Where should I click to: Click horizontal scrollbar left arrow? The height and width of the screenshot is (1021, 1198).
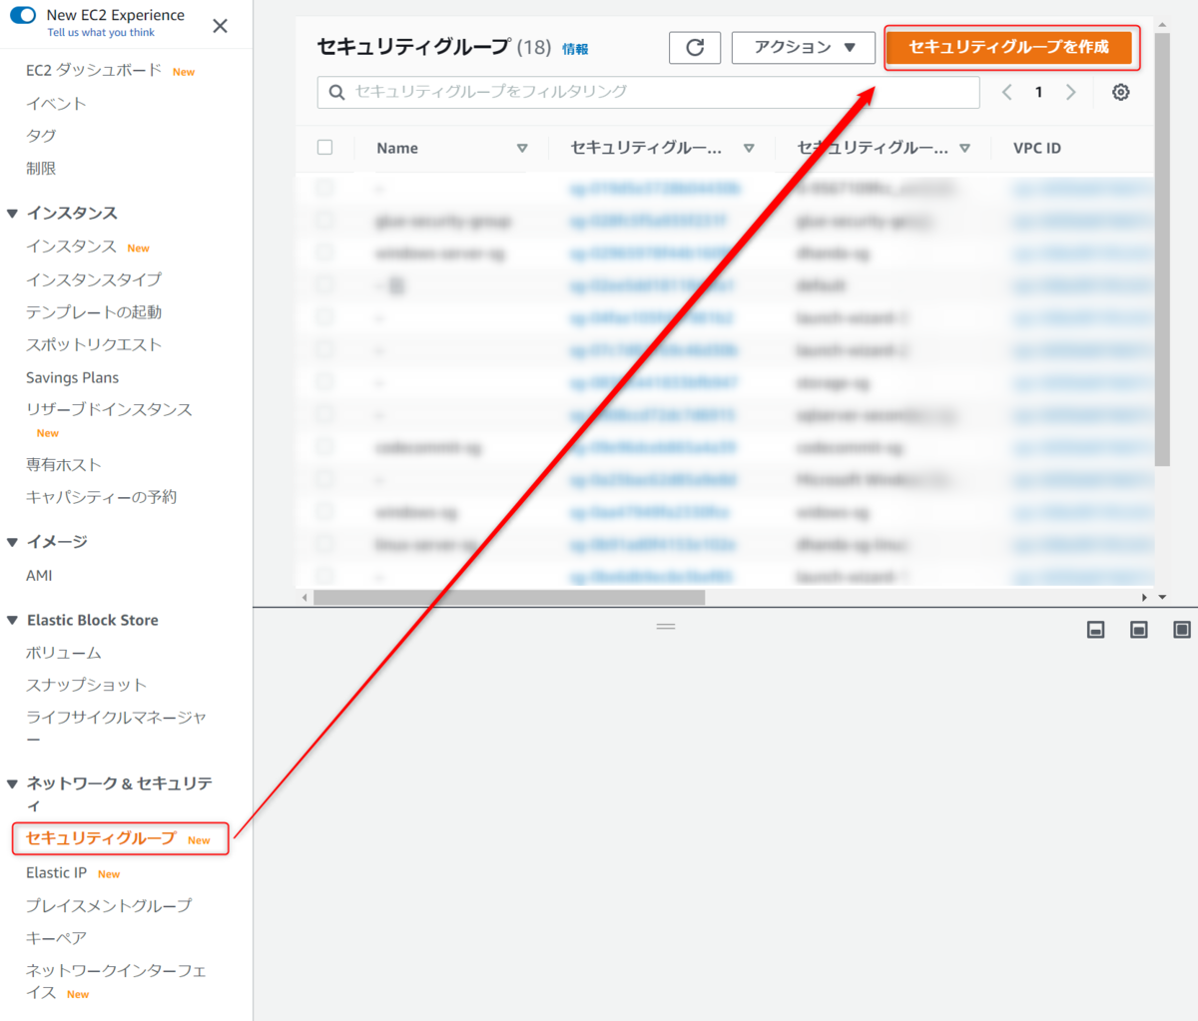[304, 597]
